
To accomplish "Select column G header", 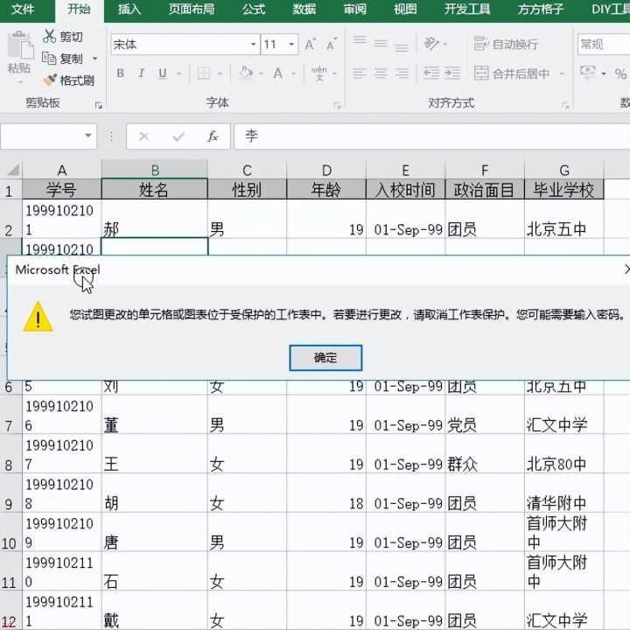I will pos(564,170).
